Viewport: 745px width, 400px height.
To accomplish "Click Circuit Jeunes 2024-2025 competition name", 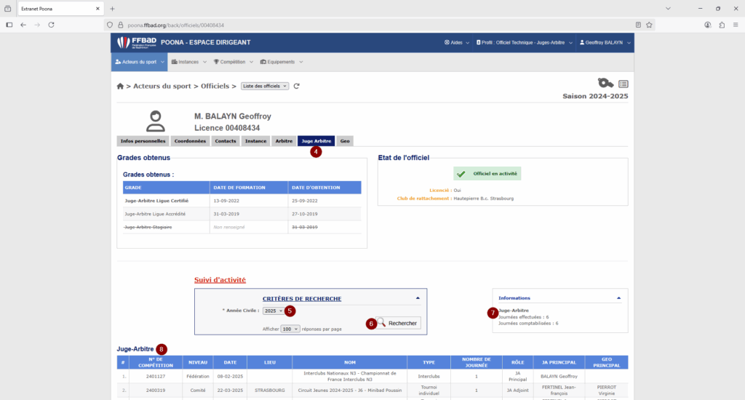I will [x=350, y=390].
